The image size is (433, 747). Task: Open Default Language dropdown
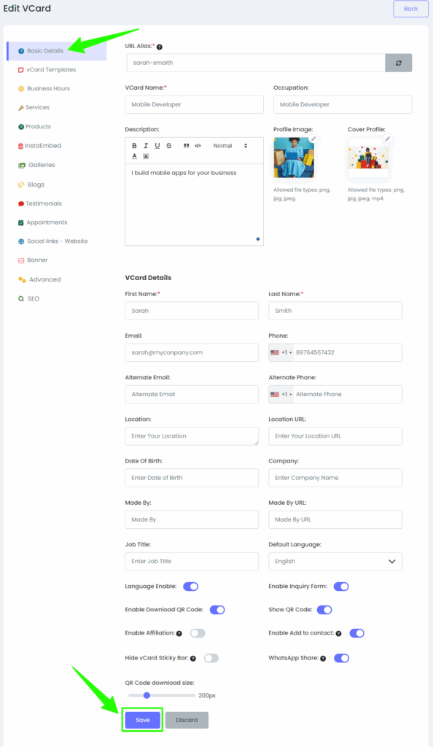point(335,561)
